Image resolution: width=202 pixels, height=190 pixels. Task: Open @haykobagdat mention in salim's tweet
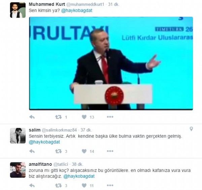[x=44, y=142]
